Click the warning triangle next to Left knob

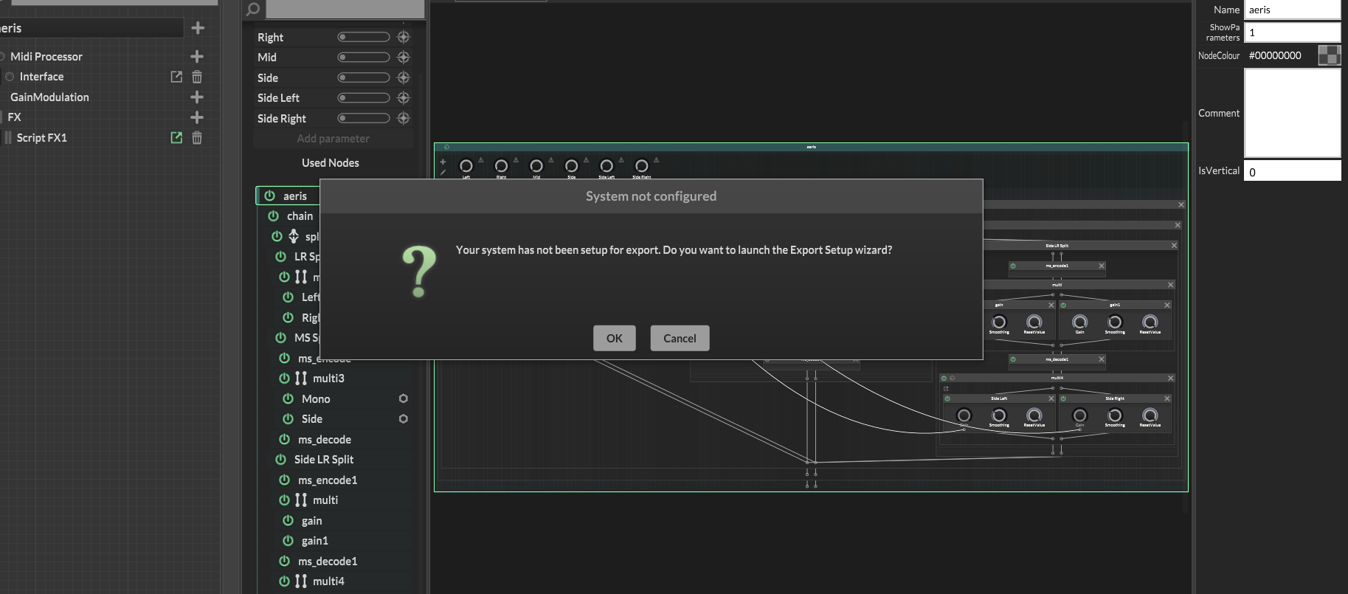coord(480,159)
